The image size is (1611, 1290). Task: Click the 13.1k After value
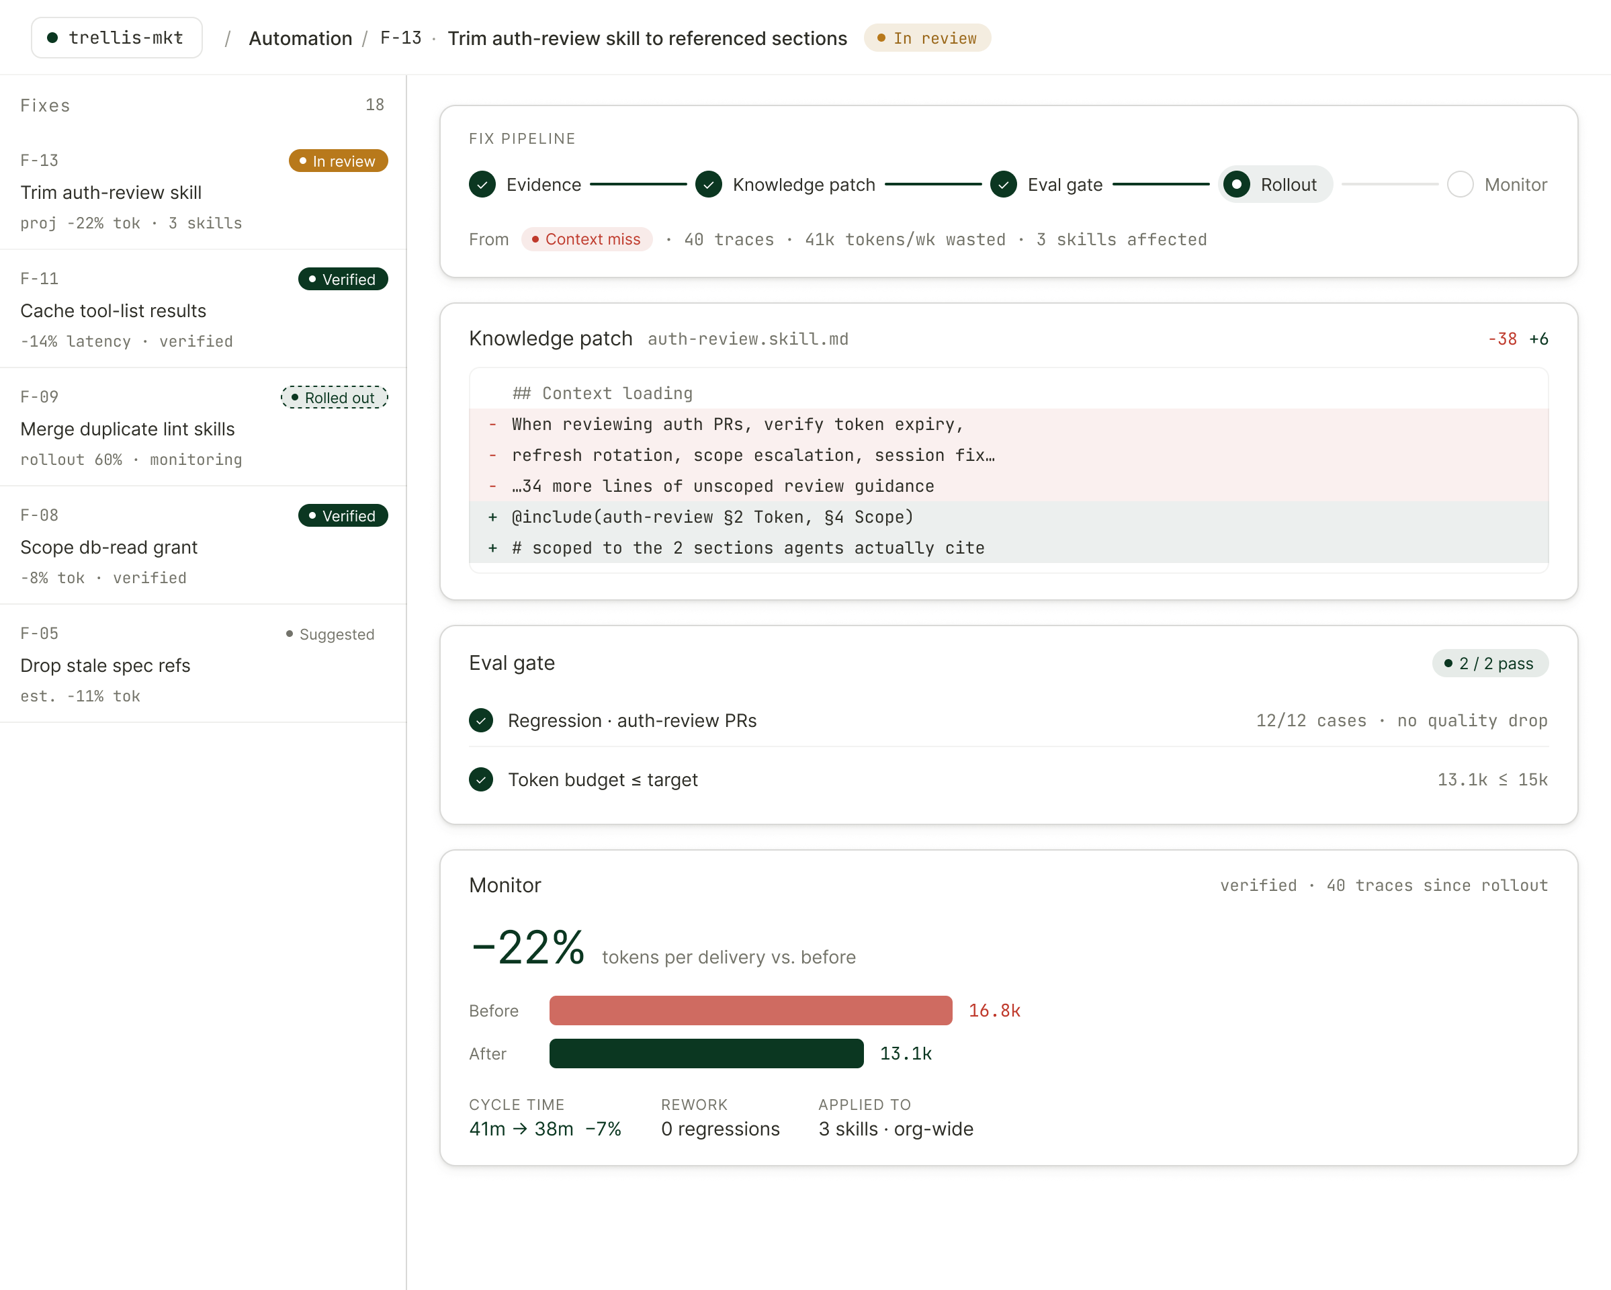click(x=906, y=1053)
